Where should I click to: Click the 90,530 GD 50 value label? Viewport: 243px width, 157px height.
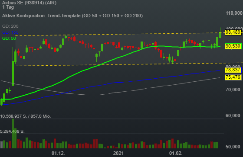[233, 46]
